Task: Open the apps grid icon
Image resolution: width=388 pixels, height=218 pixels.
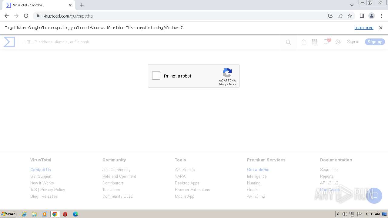Action: coord(314,42)
